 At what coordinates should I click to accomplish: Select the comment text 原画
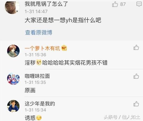(30, 90)
